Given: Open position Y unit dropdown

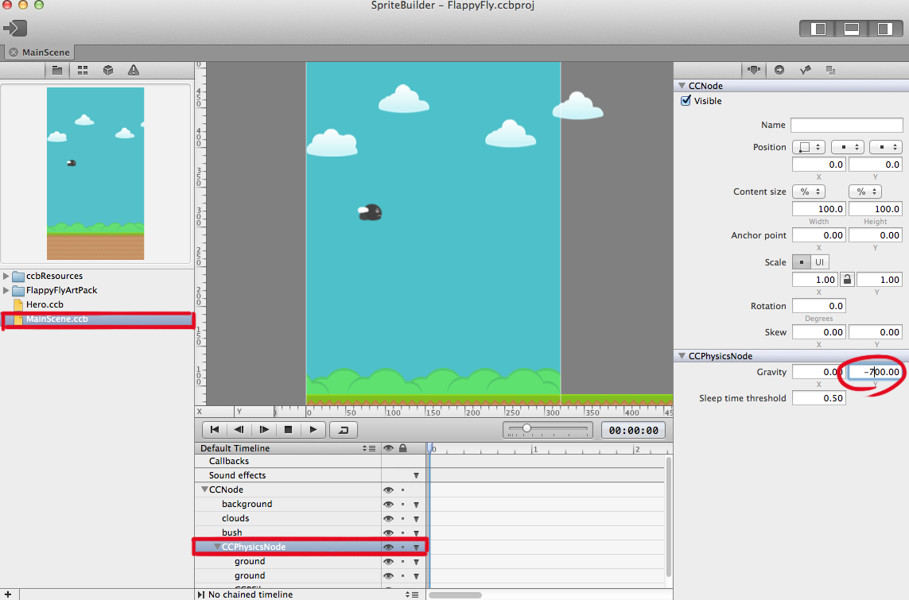Looking at the screenshot, I should point(886,147).
